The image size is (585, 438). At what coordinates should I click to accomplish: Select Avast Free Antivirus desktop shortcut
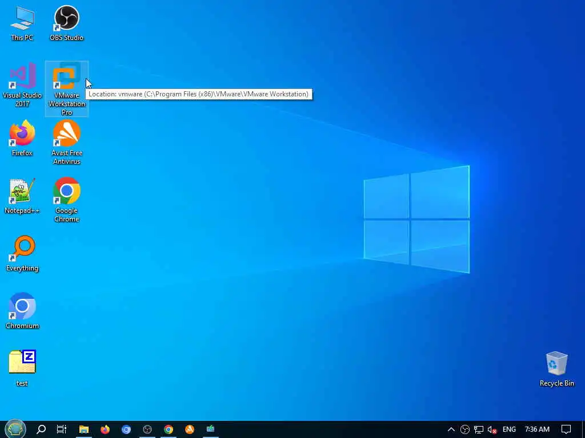(x=67, y=142)
